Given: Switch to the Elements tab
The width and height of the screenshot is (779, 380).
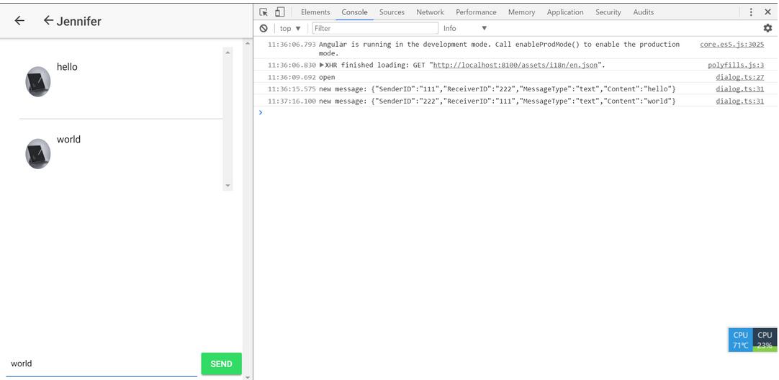Looking at the screenshot, I should tap(315, 12).
